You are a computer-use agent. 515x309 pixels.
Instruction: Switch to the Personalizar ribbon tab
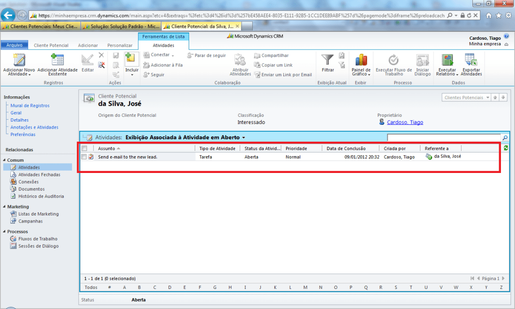[x=120, y=45]
